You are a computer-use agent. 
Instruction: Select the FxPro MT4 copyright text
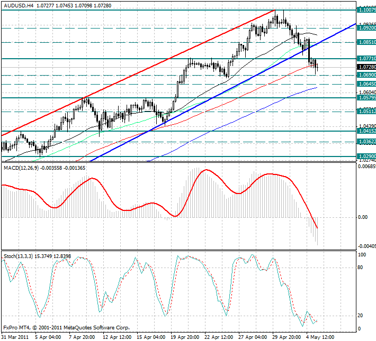[66, 328]
